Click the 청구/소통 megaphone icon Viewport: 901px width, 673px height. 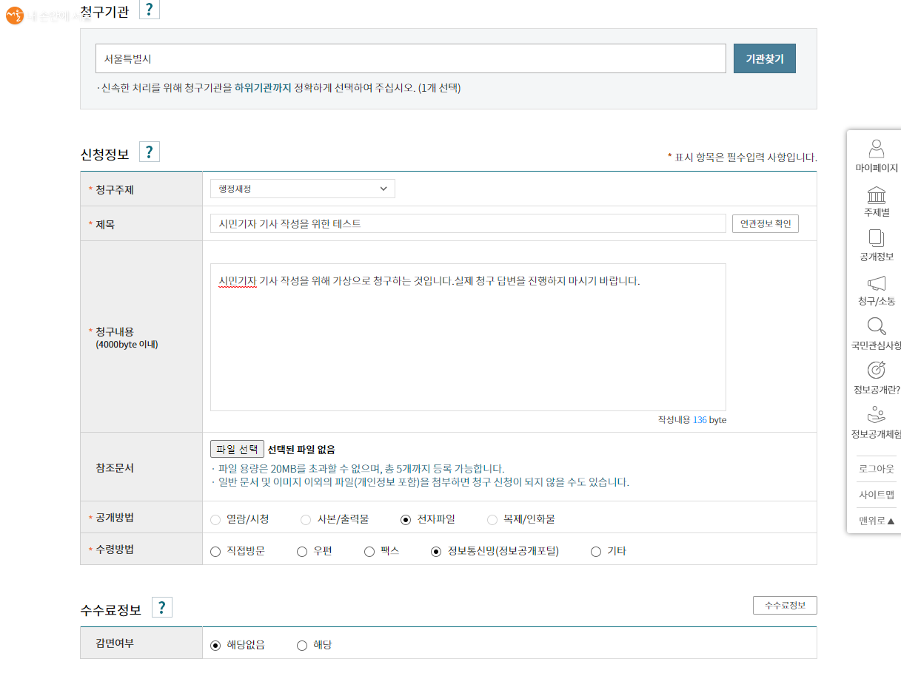point(877,283)
